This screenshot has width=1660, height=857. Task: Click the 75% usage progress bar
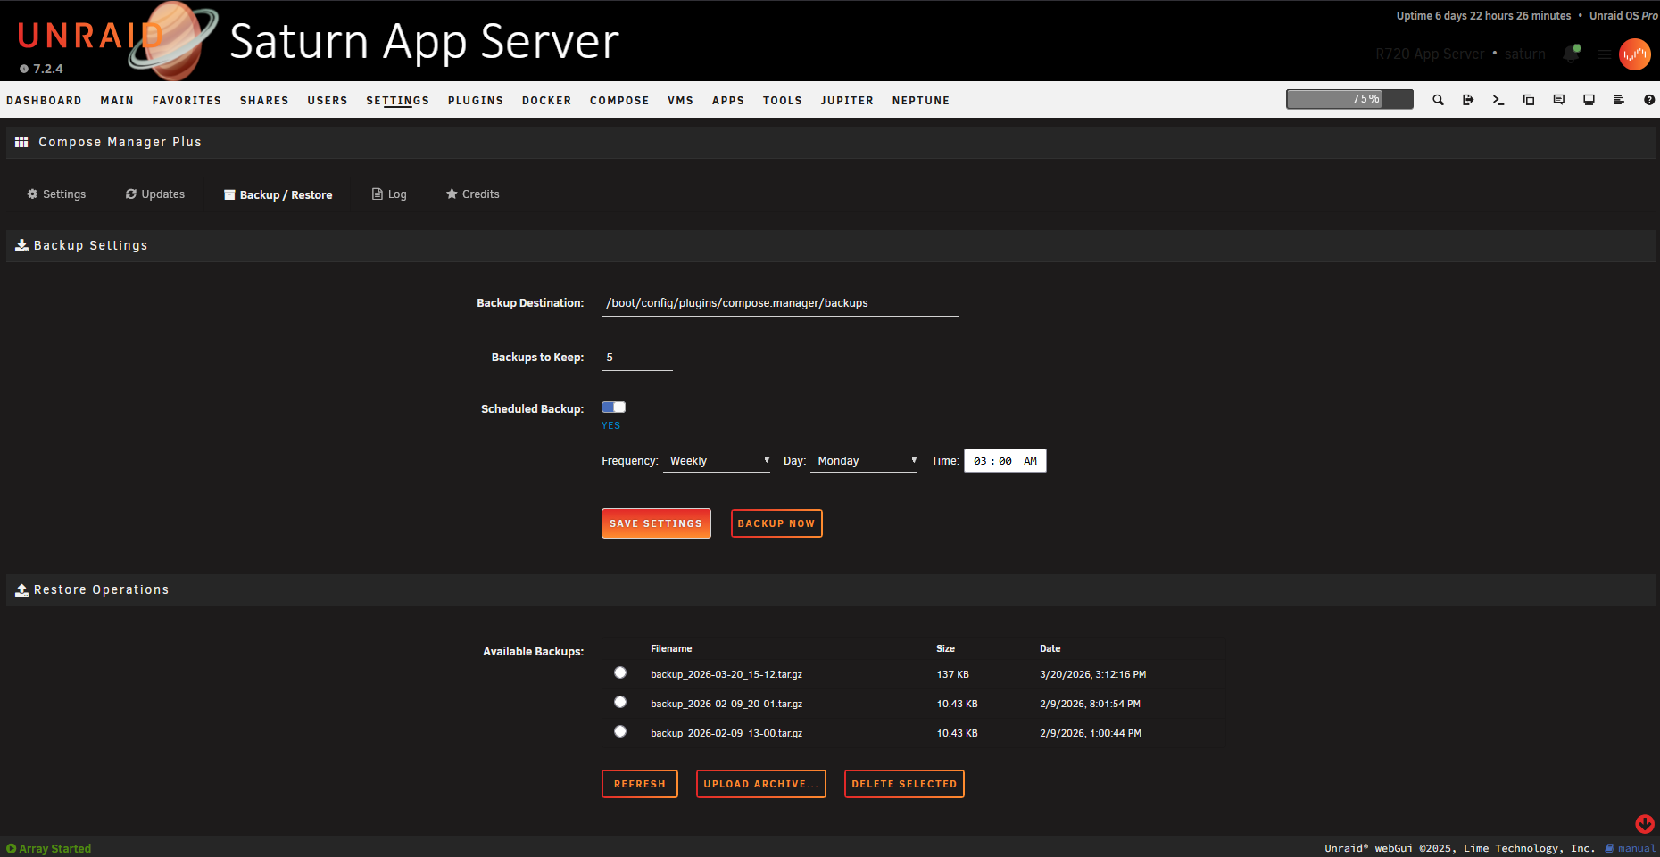pos(1349,99)
